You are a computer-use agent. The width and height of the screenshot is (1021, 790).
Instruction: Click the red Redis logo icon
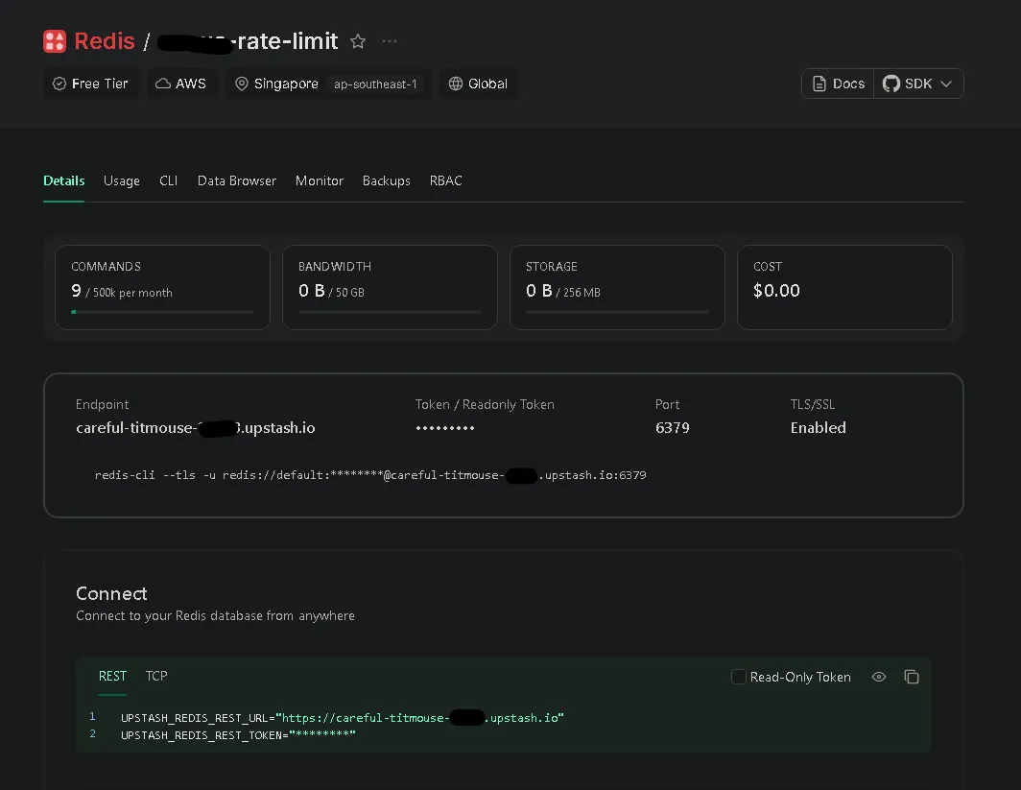[x=55, y=41]
